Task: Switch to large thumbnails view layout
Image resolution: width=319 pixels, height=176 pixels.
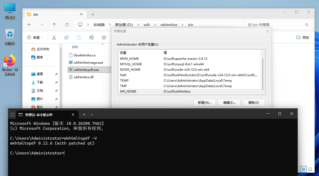Action: coord(310,169)
